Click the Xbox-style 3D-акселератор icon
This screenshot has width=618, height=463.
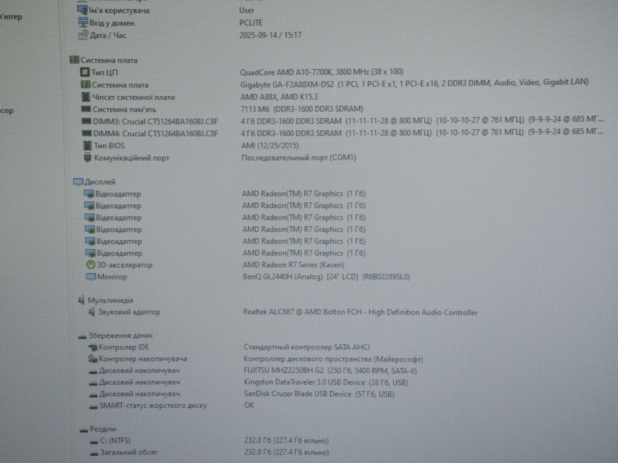click(x=90, y=265)
